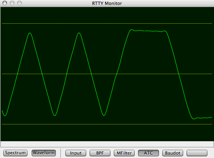Close the RTTY Monitor window
The image size is (214, 158).
pyautogui.click(x=5, y=3)
